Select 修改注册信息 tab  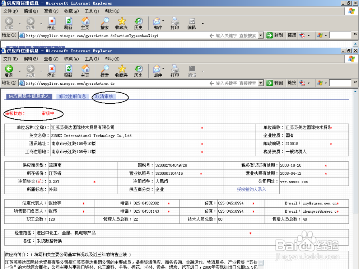click(73, 96)
